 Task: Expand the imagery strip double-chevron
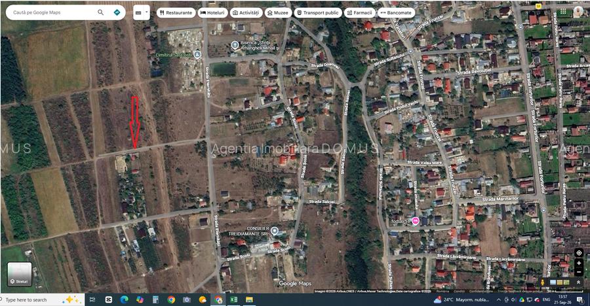578,282
